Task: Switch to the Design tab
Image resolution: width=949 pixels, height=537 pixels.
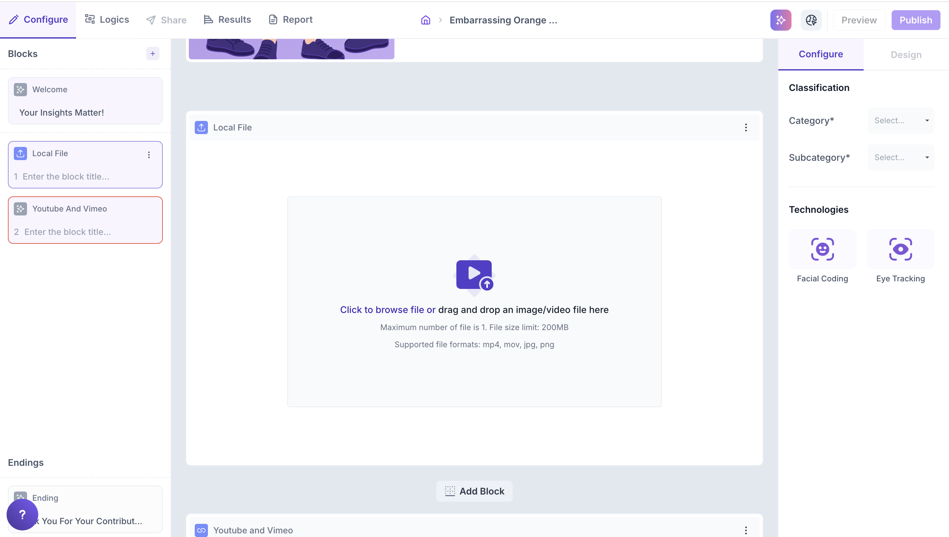Action: point(906,55)
